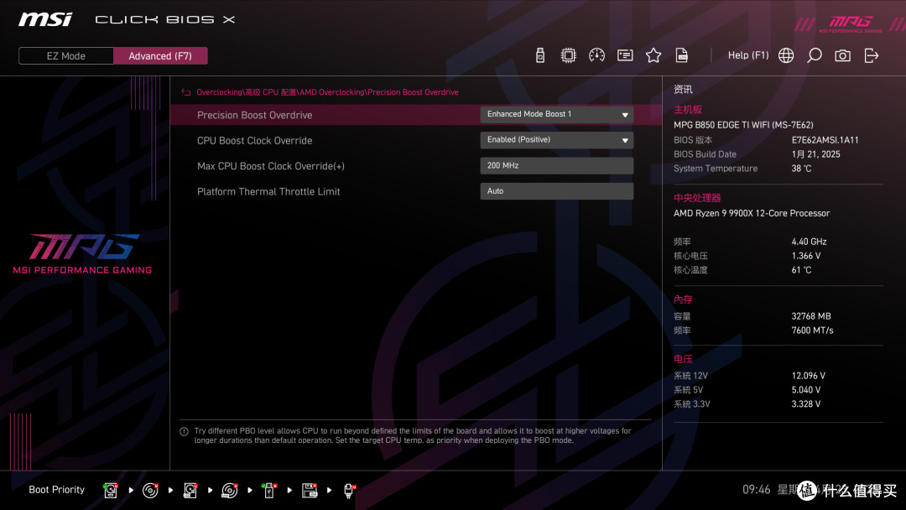Select the Precision Boost Overdrive row label

254,115
